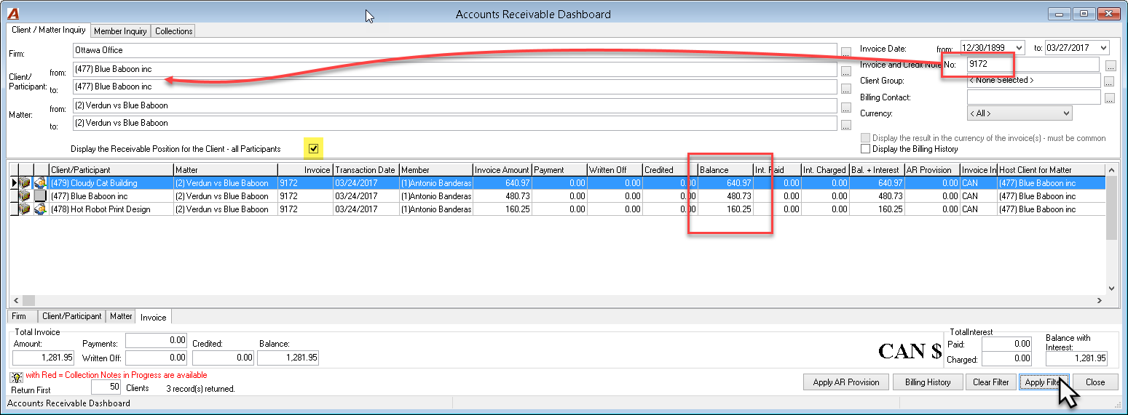Viewport: 1128px width, 415px height.
Task: Switch to the Member Inquiry tab
Action: (120, 31)
